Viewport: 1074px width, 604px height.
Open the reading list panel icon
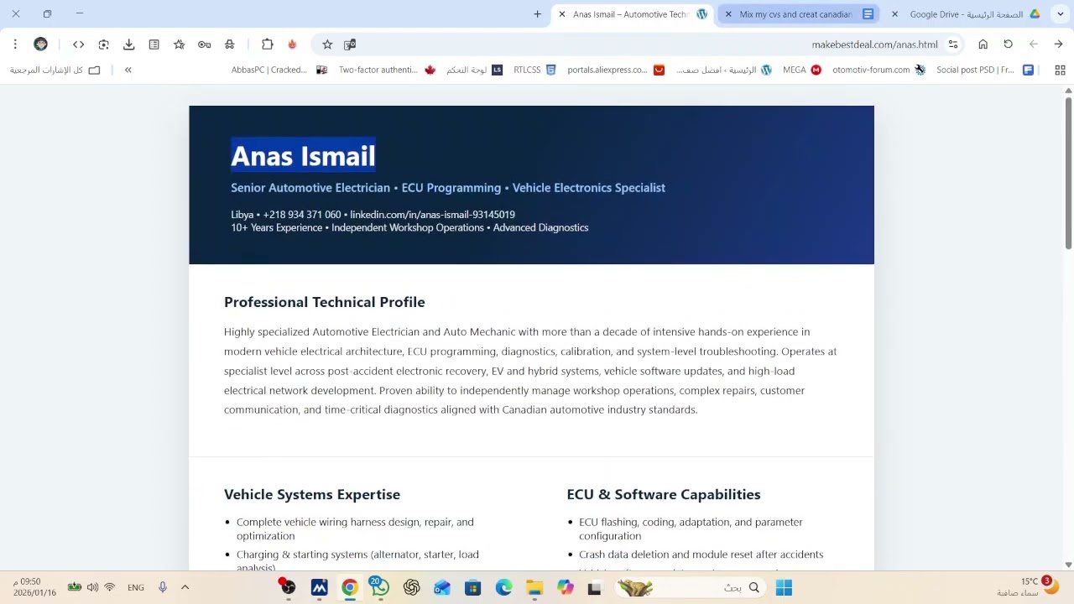coord(154,44)
